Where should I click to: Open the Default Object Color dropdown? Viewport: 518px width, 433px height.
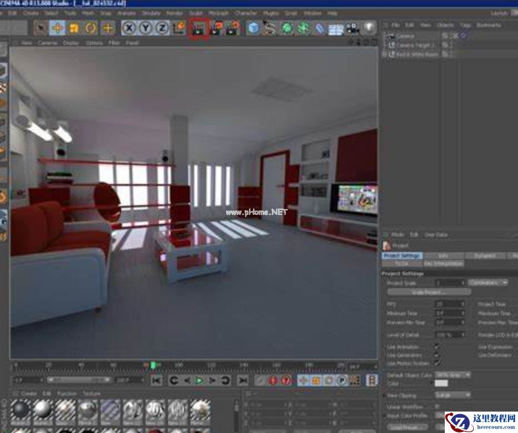point(453,375)
